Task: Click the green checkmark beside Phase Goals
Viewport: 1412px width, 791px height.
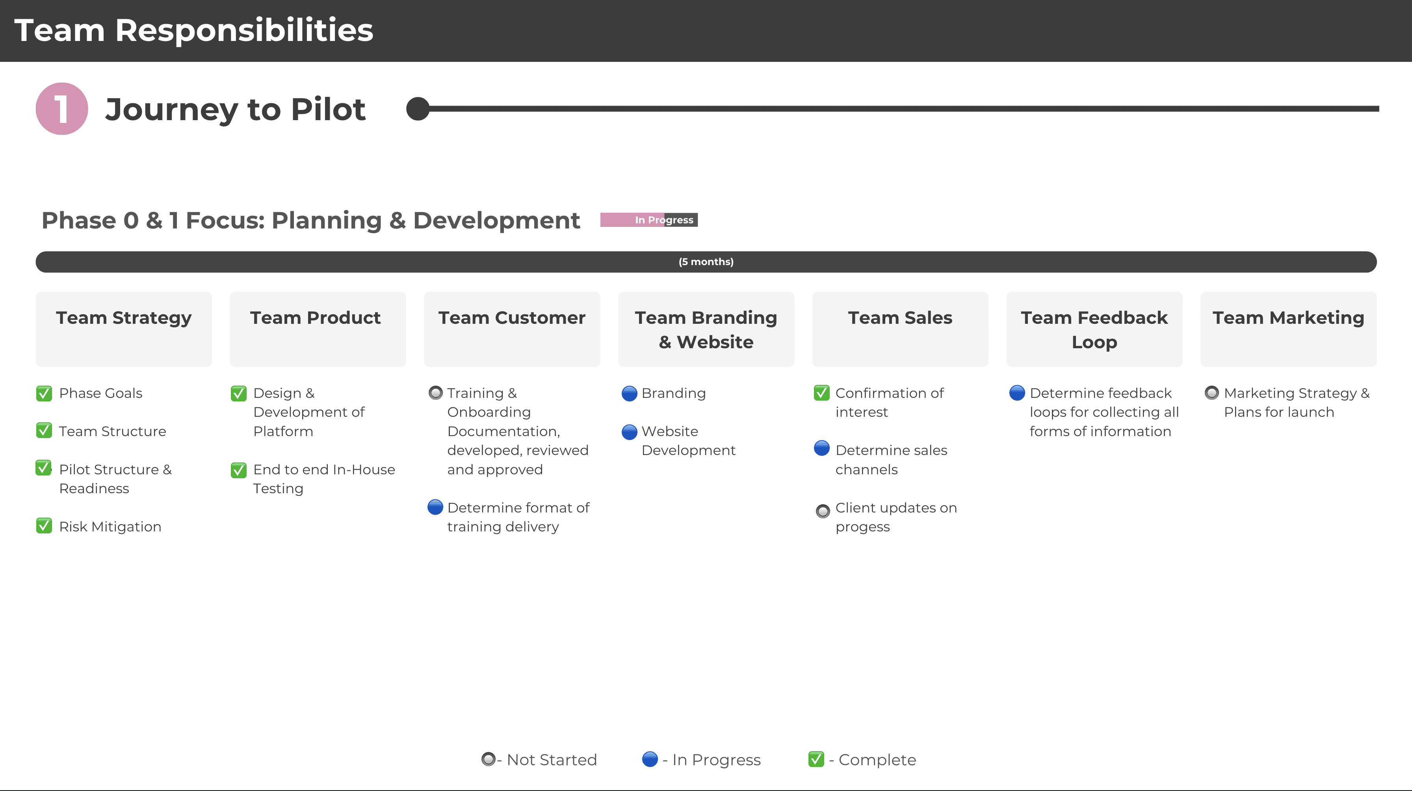Action: point(44,393)
